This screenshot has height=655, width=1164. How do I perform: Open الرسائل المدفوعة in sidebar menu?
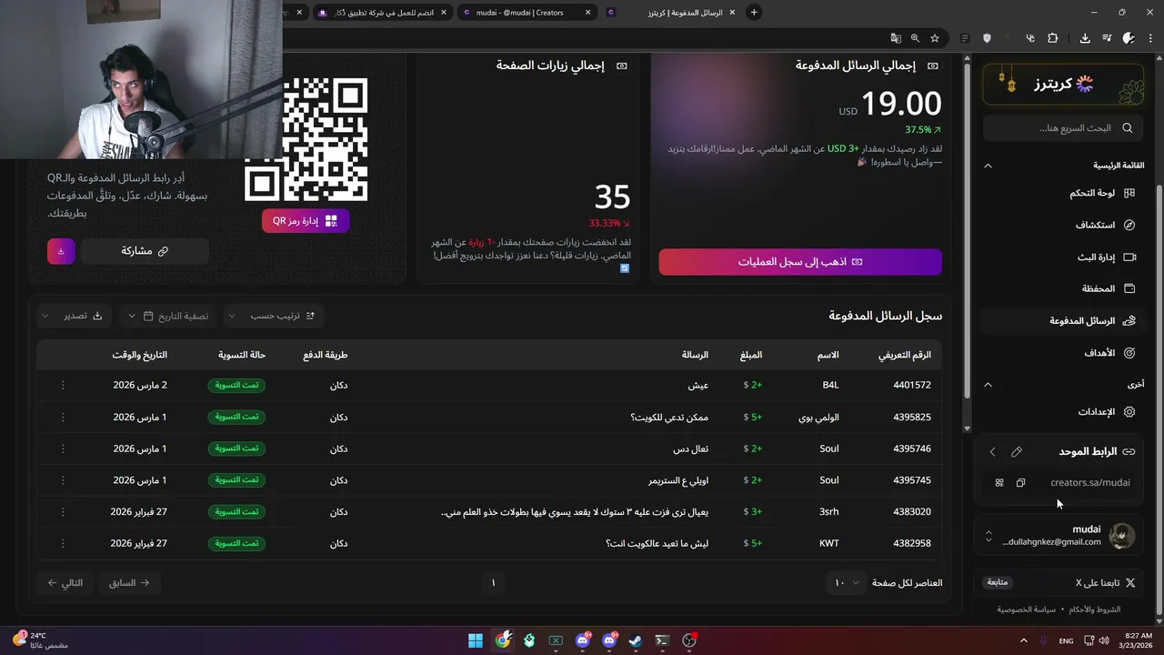click(x=1061, y=320)
